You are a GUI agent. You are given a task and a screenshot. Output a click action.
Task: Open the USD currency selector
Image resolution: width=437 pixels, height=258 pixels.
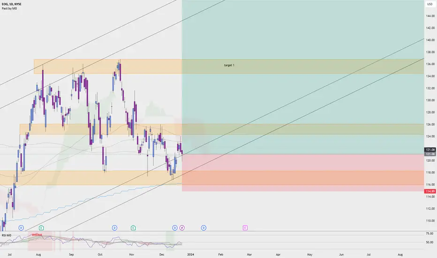point(430,4)
